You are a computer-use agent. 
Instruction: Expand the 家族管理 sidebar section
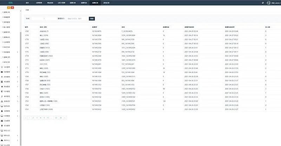tap(8, 81)
